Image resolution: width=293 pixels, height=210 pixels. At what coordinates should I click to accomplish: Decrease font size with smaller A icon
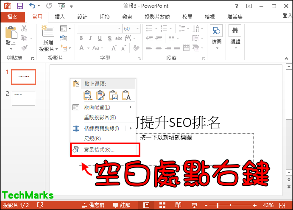point(123,48)
